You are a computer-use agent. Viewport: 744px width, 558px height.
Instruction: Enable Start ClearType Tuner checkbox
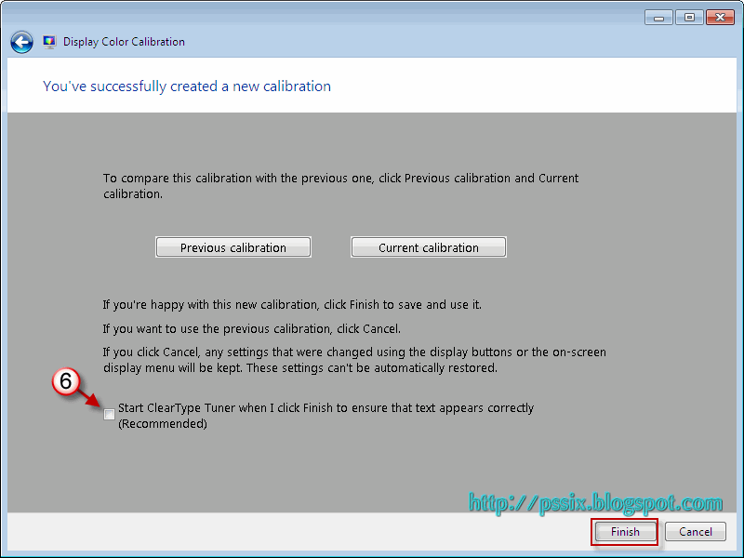click(x=109, y=414)
